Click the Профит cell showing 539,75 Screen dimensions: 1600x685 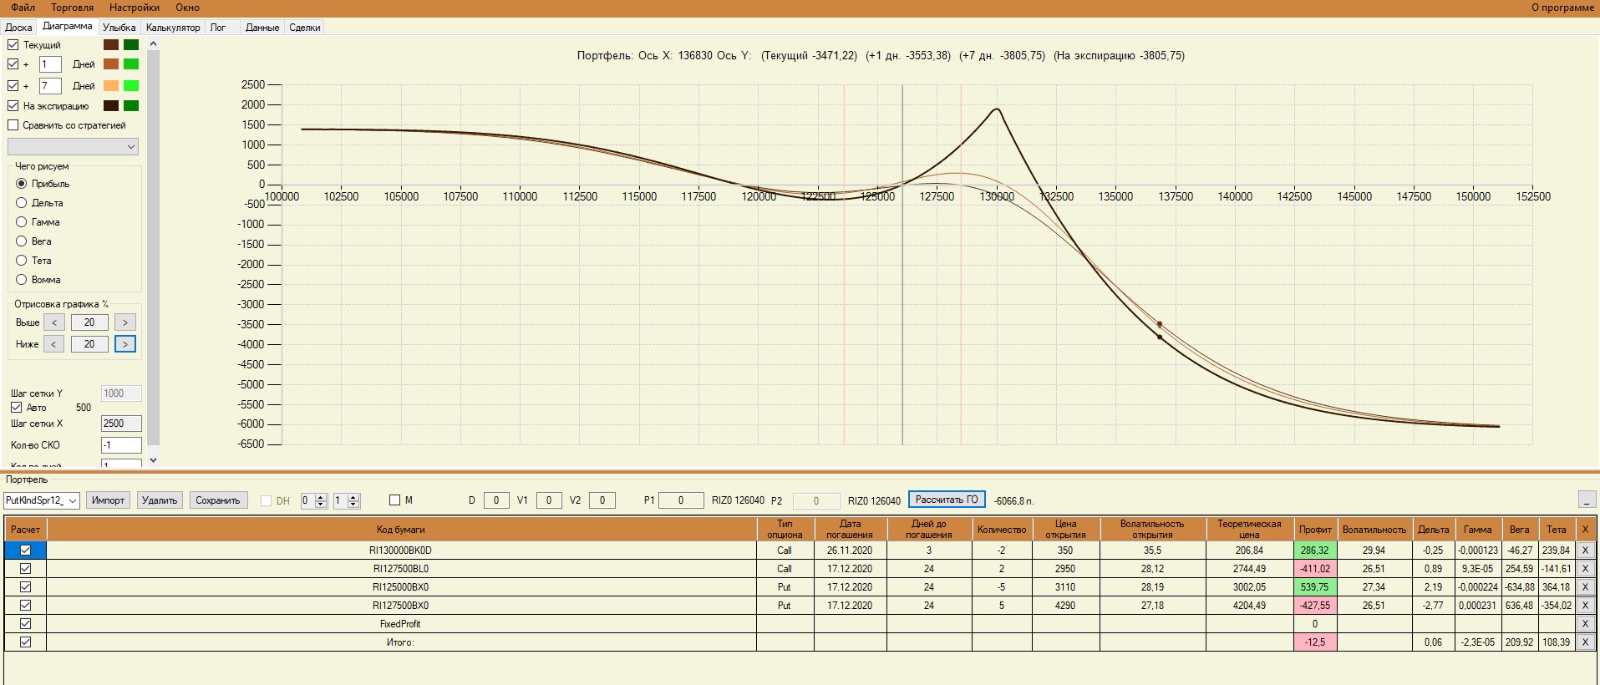1315,587
